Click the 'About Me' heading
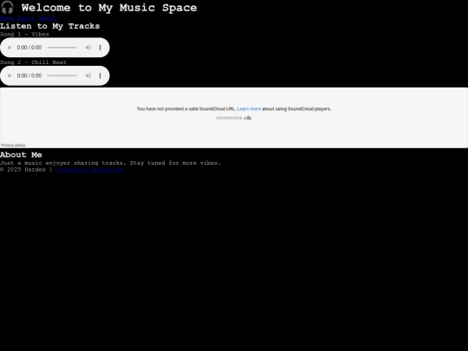Screen dimensions: 468x351 tap(21, 154)
